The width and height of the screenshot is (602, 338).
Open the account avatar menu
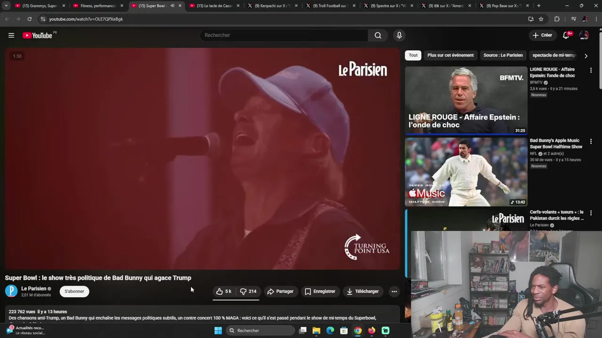[x=584, y=35]
